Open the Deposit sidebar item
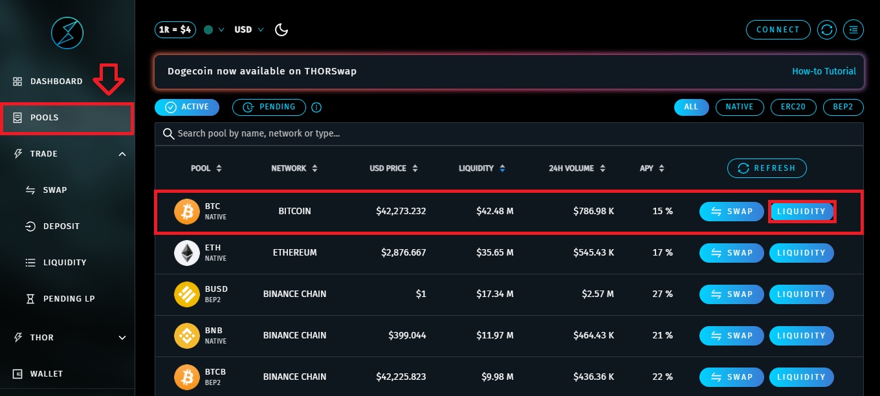This screenshot has height=396, width=880. pos(52,226)
